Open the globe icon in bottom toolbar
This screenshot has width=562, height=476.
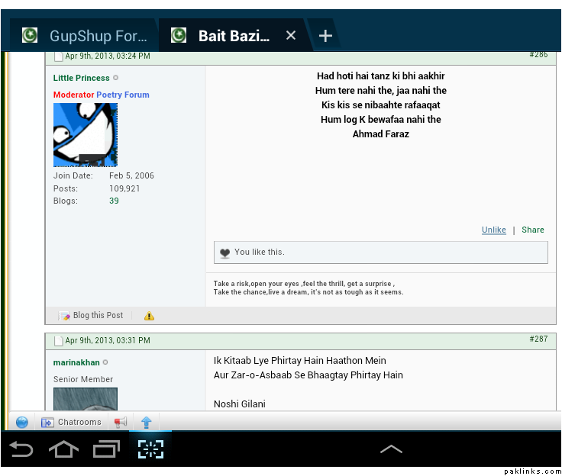pos(22,422)
